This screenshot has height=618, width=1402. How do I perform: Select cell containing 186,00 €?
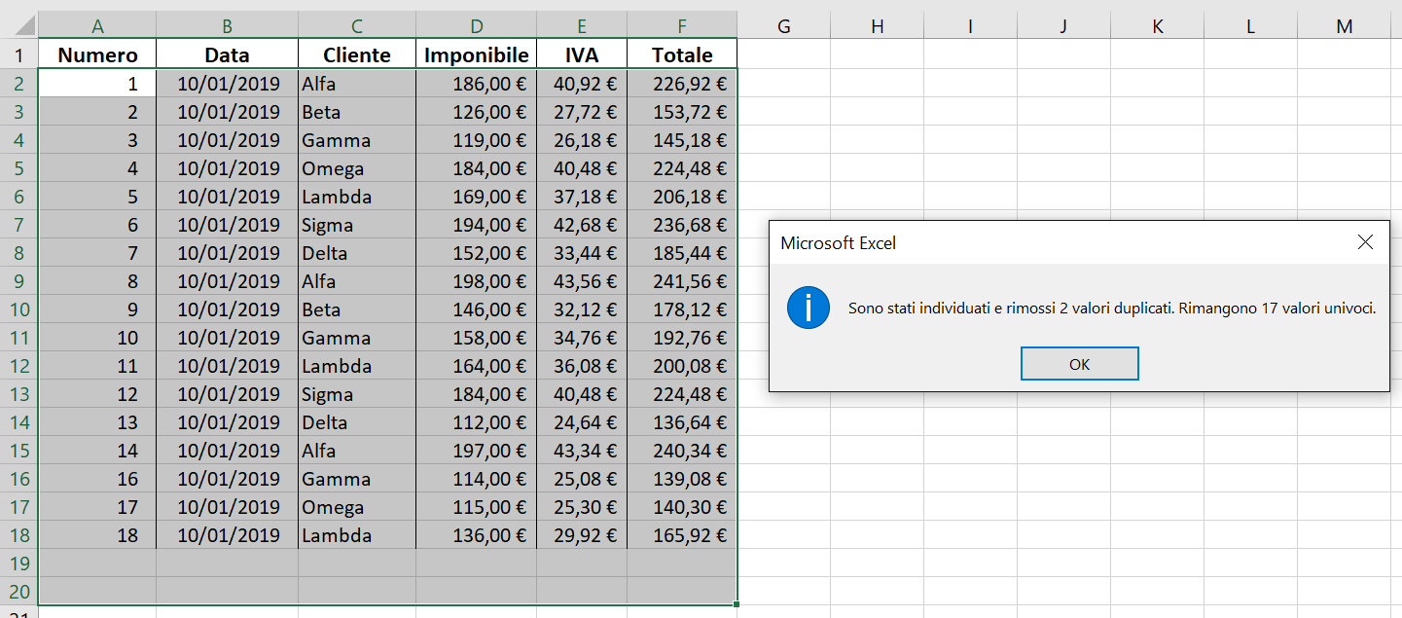(476, 84)
